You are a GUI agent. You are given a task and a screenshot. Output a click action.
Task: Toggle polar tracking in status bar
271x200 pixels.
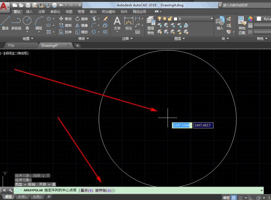pos(259,198)
